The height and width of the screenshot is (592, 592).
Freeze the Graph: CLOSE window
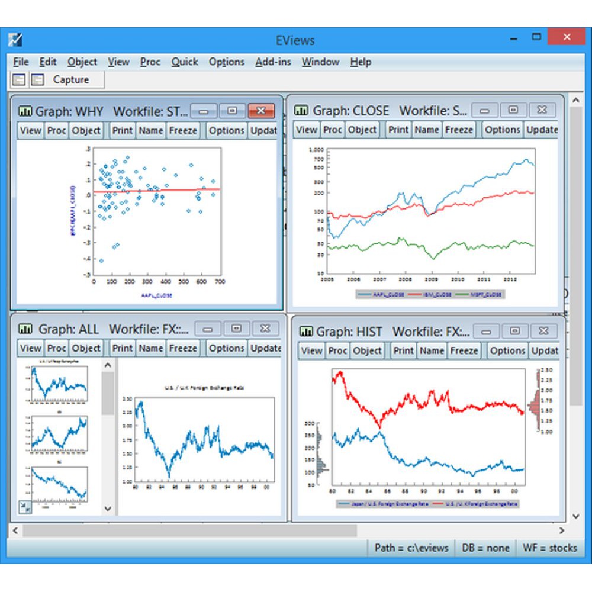point(459,129)
